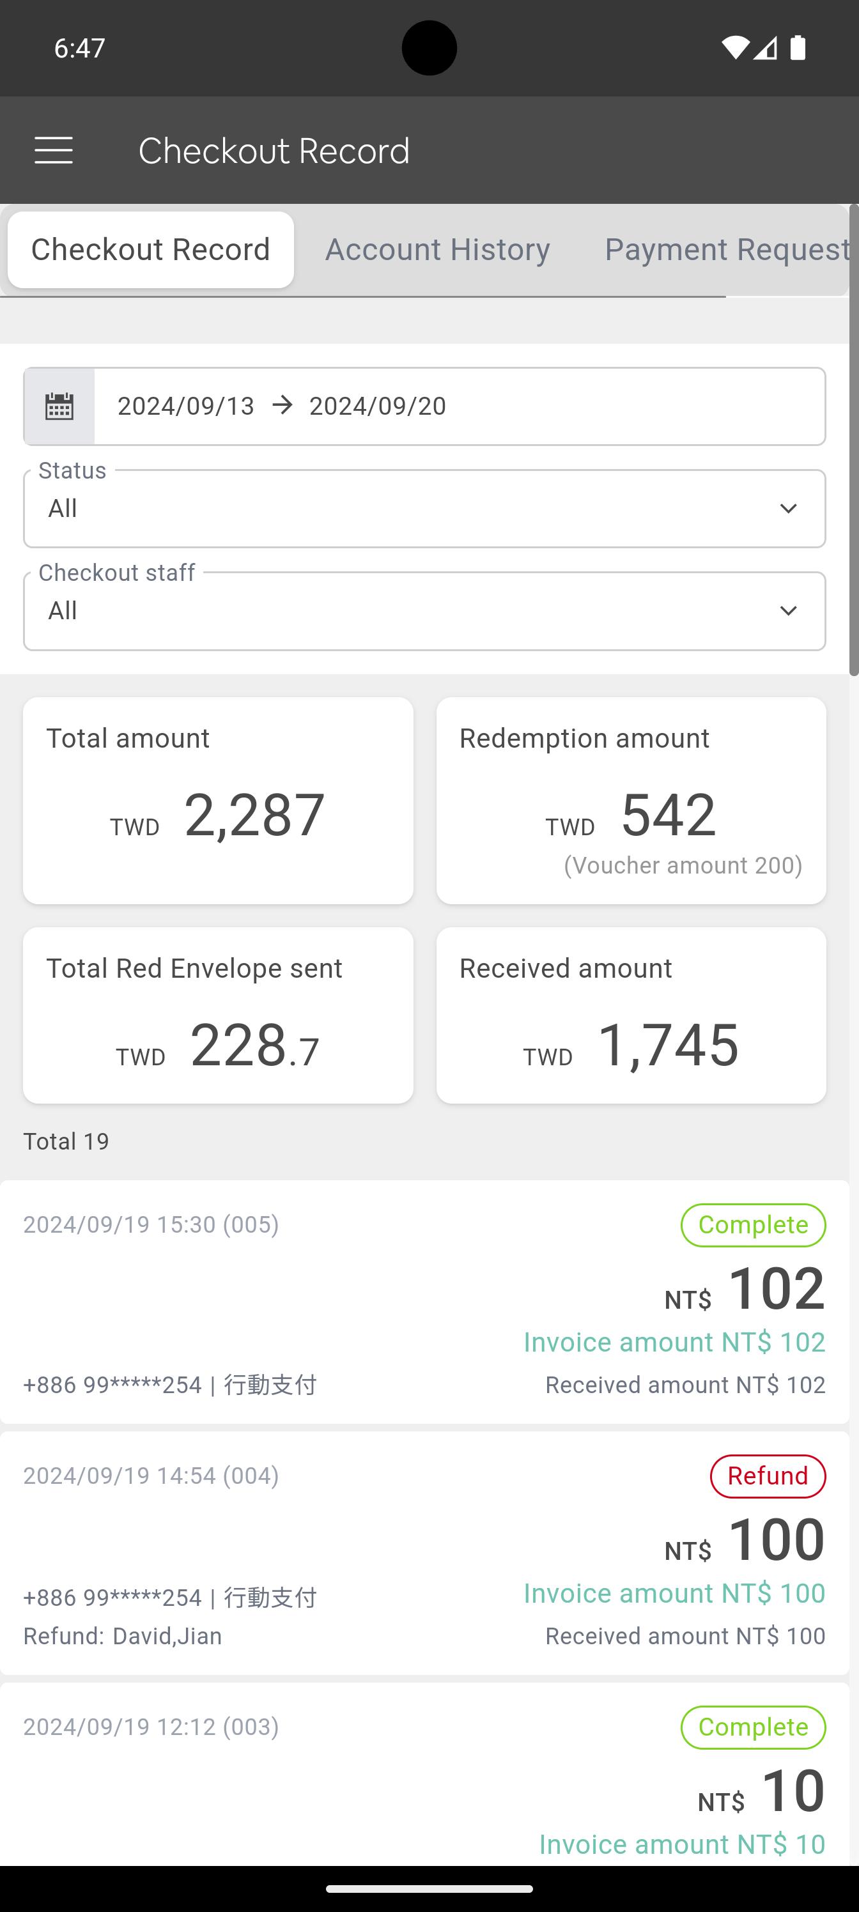859x1912 pixels.
Task: Tap the arrow between the date range
Action: click(x=282, y=405)
